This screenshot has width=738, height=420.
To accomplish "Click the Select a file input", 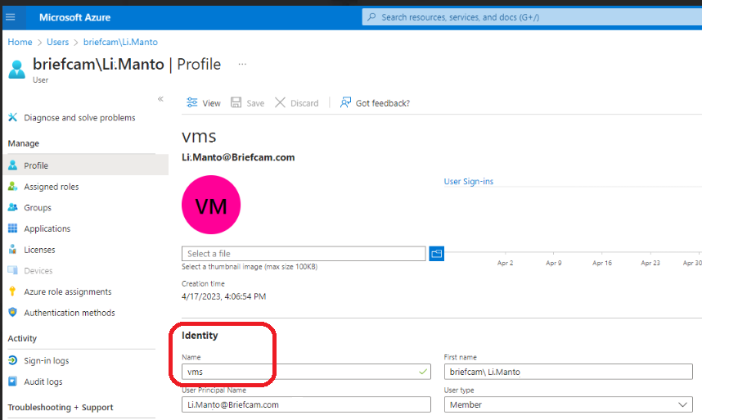I will point(304,253).
